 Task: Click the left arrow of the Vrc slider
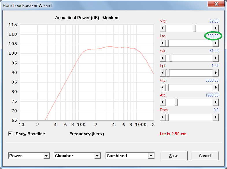(163, 28)
